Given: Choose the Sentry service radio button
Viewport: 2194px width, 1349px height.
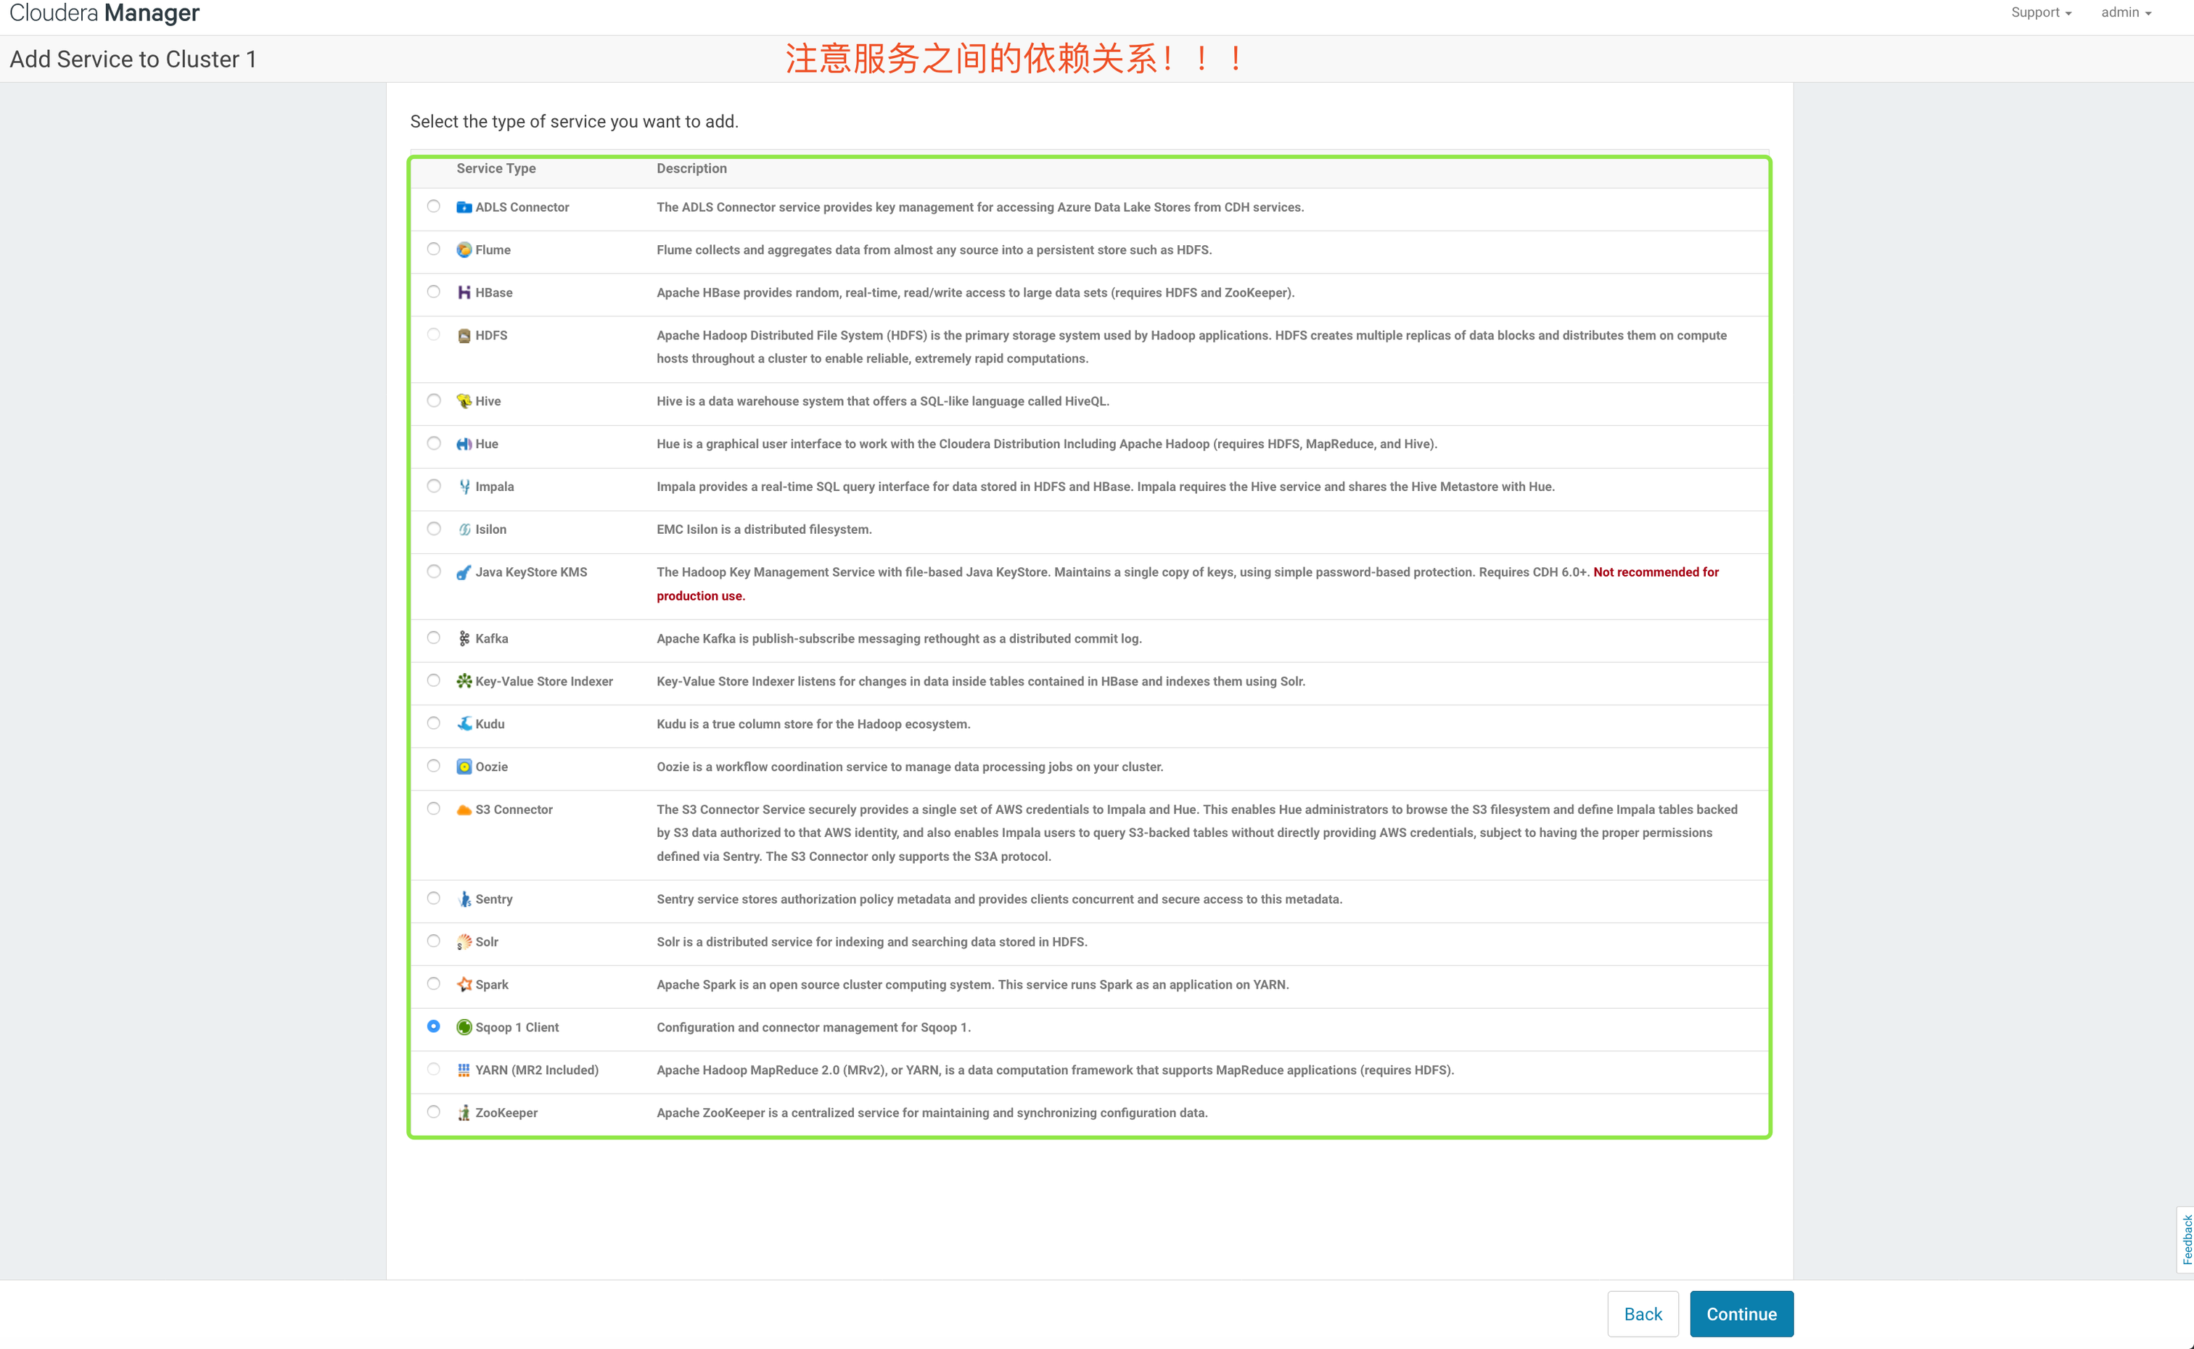Looking at the screenshot, I should click(x=434, y=899).
